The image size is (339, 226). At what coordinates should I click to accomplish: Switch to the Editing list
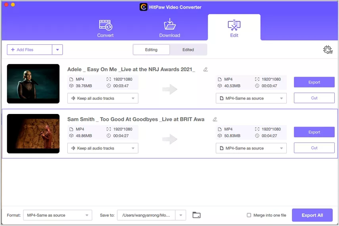[x=152, y=50]
